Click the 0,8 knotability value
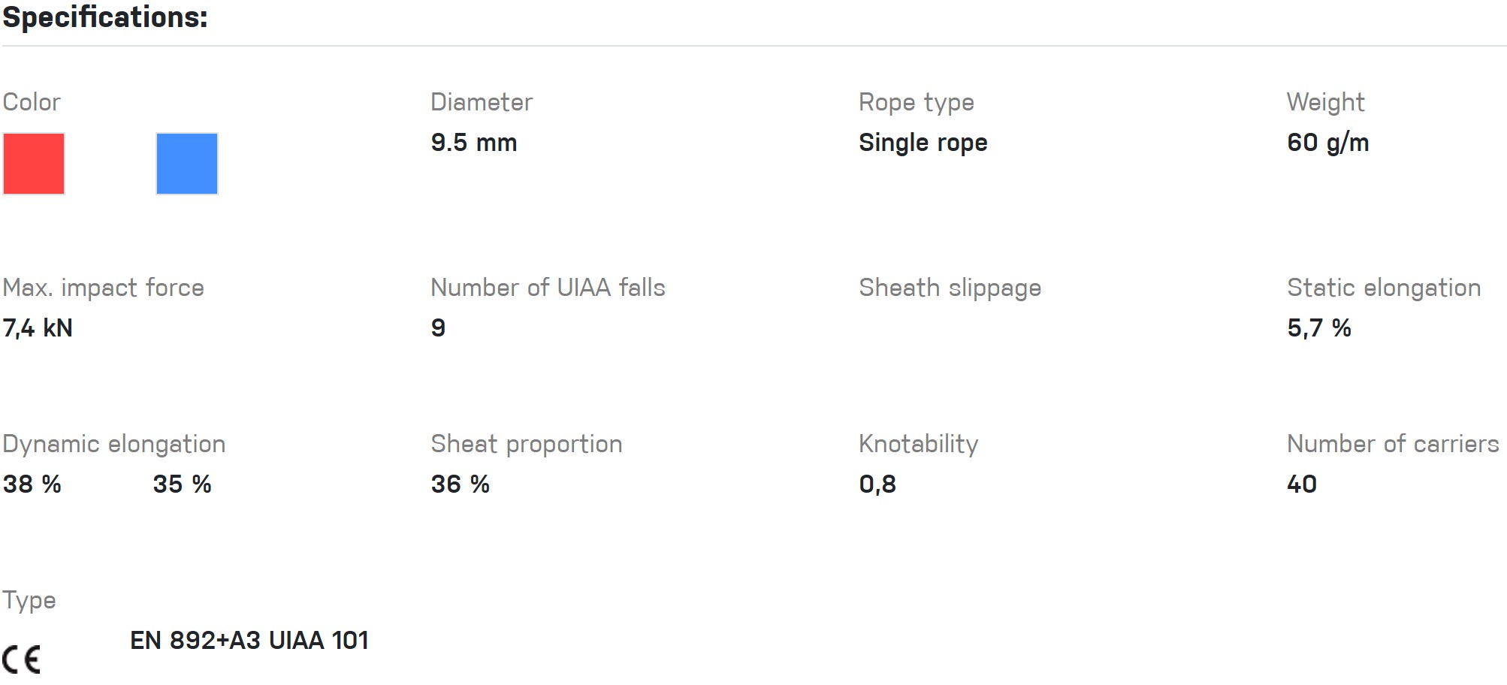 tap(877, 484)
